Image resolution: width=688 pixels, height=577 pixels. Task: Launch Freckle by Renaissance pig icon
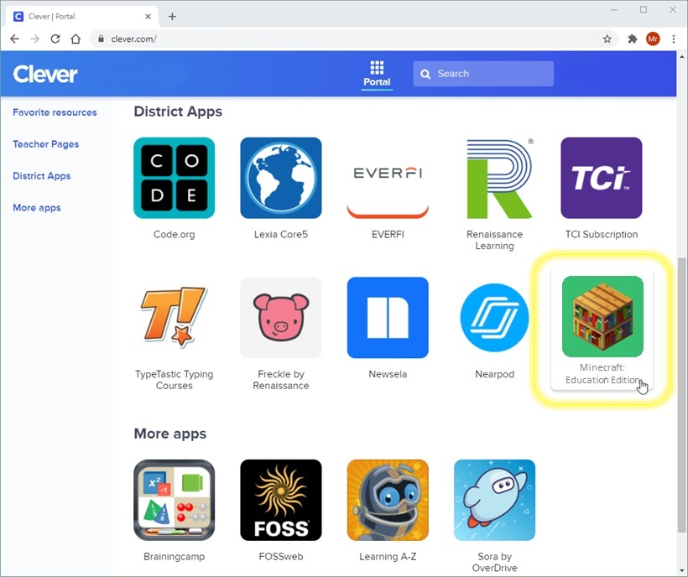tap(281, 318)
